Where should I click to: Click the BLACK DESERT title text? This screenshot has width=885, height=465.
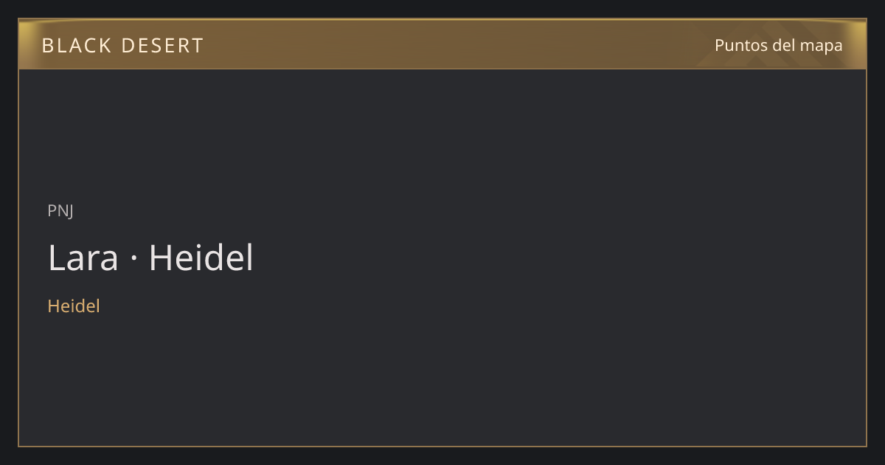pos(122,46)
